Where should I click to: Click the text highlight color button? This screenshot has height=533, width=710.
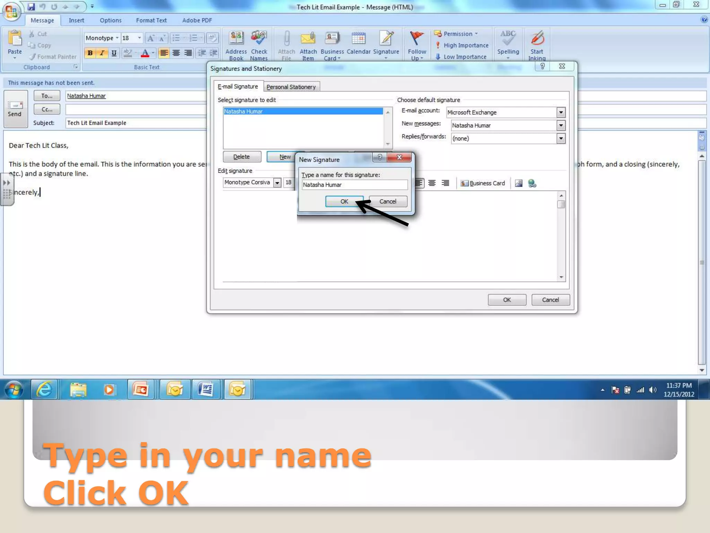coord(128,53)
